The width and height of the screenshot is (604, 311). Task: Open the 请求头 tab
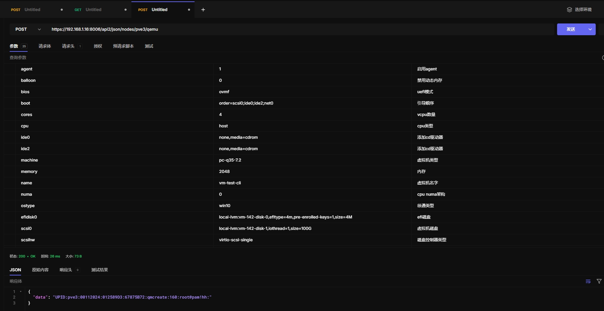pos(68,46)
